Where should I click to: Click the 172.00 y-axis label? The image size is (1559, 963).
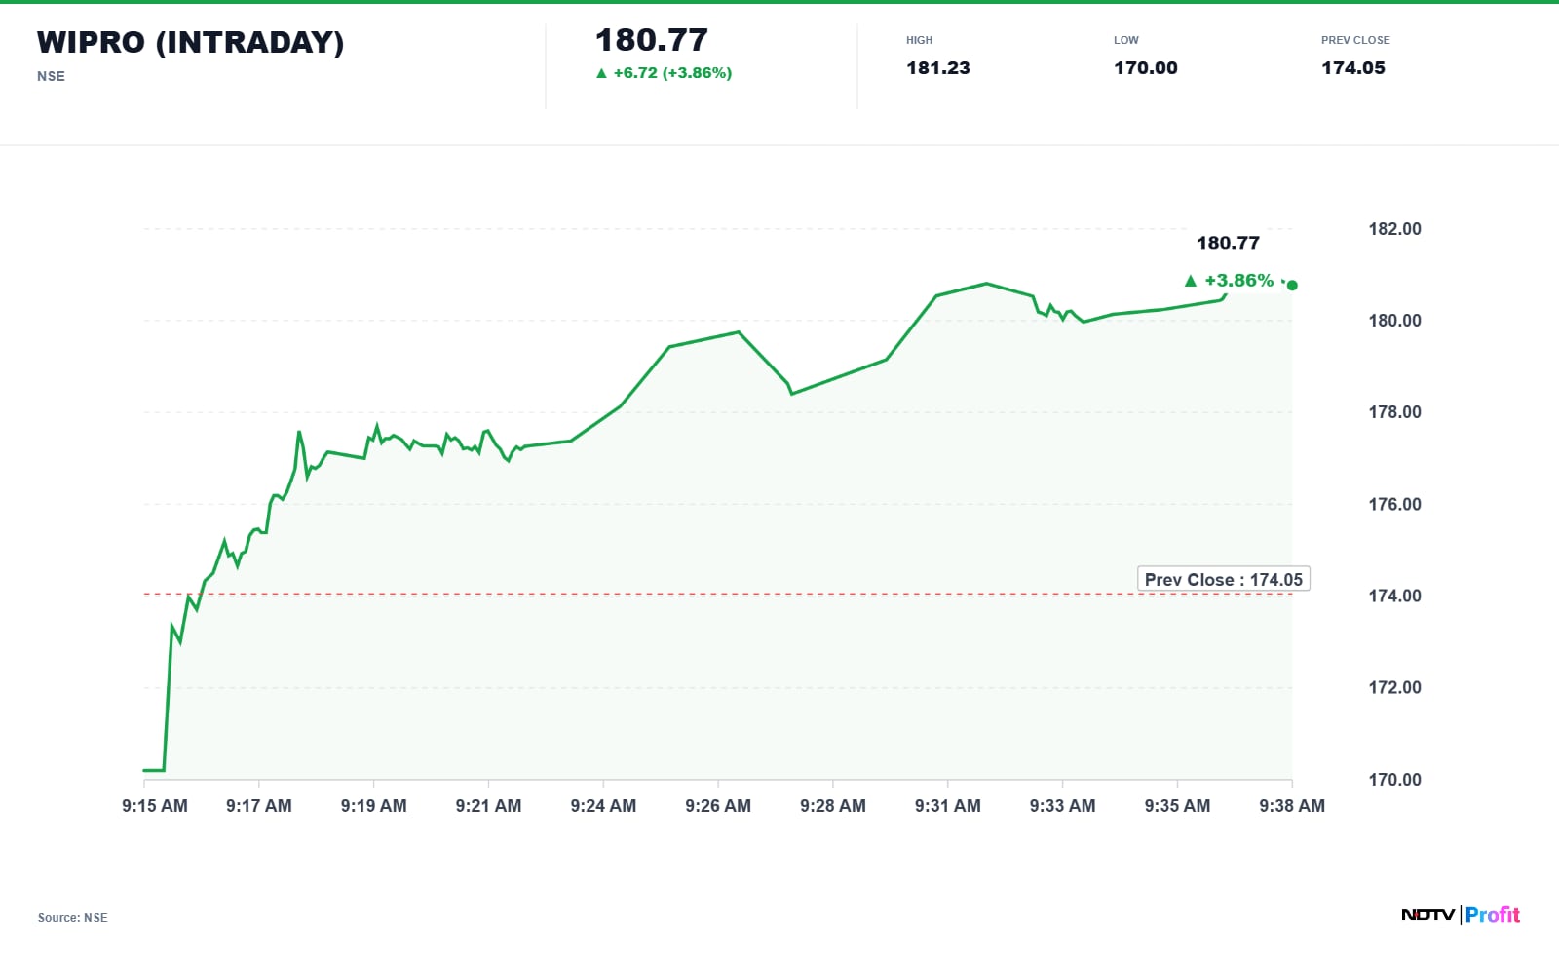click(1395, 687)
